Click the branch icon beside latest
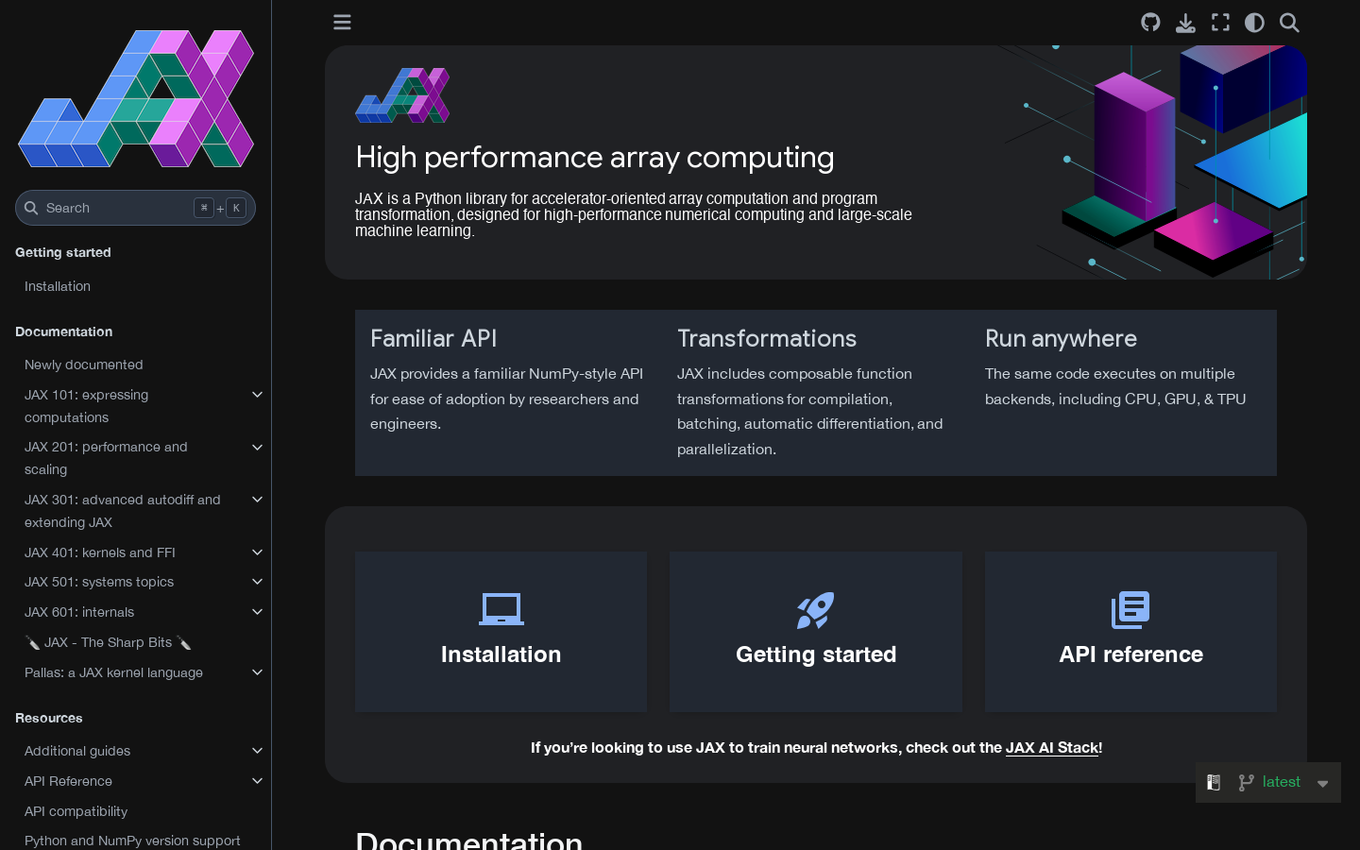 pyautogui.click(x=1247, y=782)
